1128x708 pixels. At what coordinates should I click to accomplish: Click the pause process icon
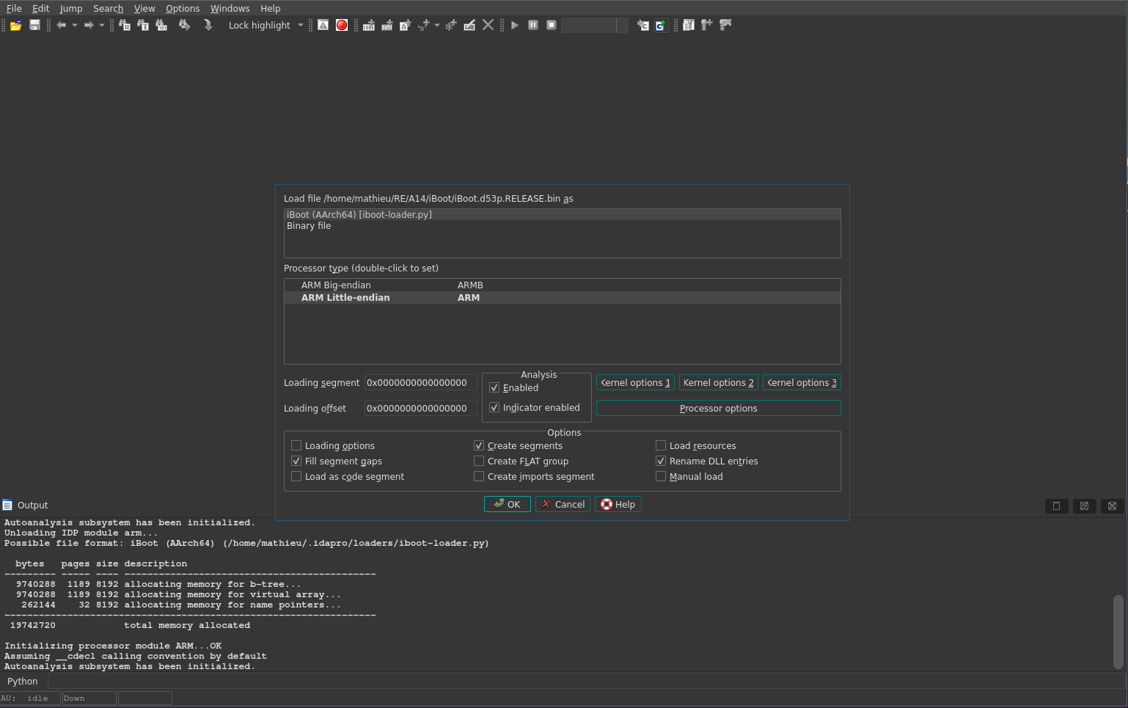click(533, 25)
